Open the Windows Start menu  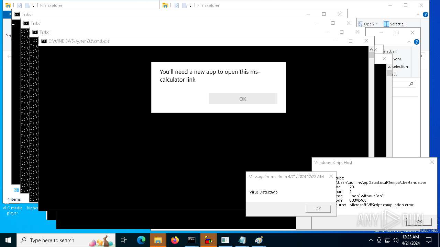pyautogui.click(x=8, y=240)
